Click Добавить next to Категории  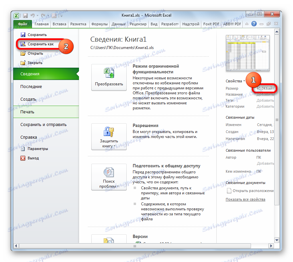(265, 106)
